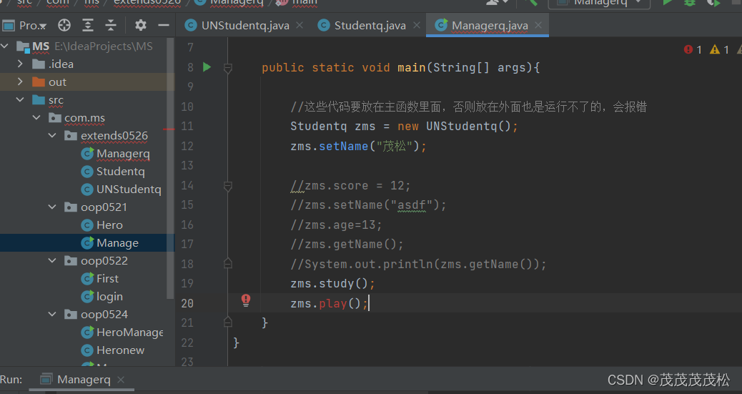Image resolution: width=742 pixels, height=394 pixels.
Task: Click the 'new UNStudentq()' expression on line 11
Action: point(455,127)
